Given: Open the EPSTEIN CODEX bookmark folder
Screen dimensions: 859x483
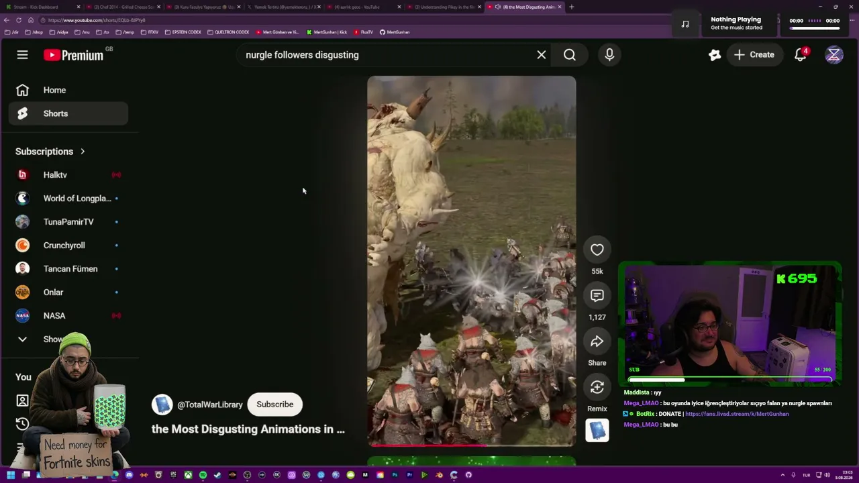Looking at the screenshot, I should [183, 32].
